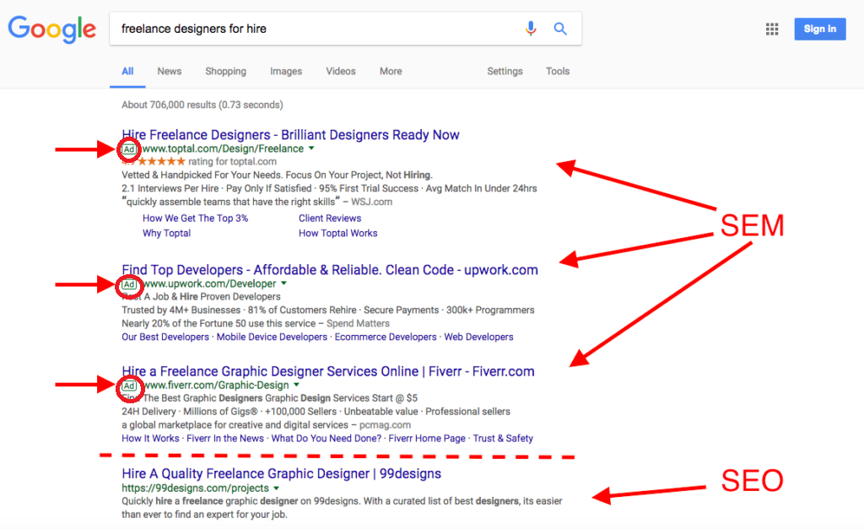Click the www.toptal.com/Design/Freelance URL text
Image resolution: width=864 pixels, height=529 pixels.
(x=223, y=148)
